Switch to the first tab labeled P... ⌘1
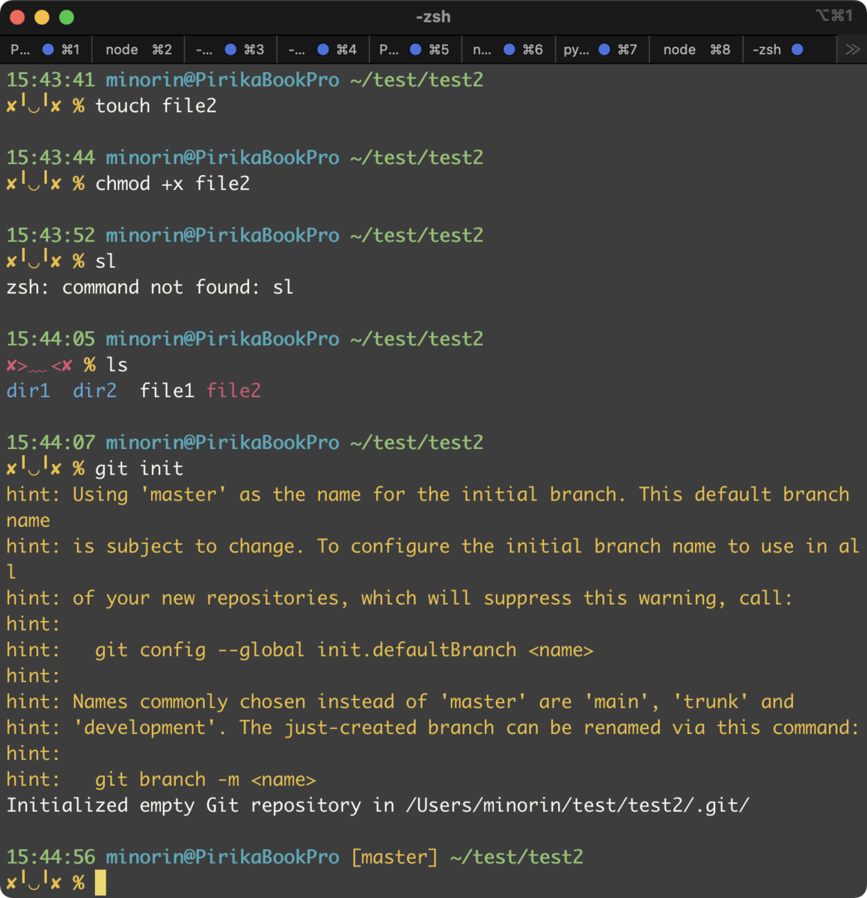The image size is (867, 898). (x=45, y=49)
